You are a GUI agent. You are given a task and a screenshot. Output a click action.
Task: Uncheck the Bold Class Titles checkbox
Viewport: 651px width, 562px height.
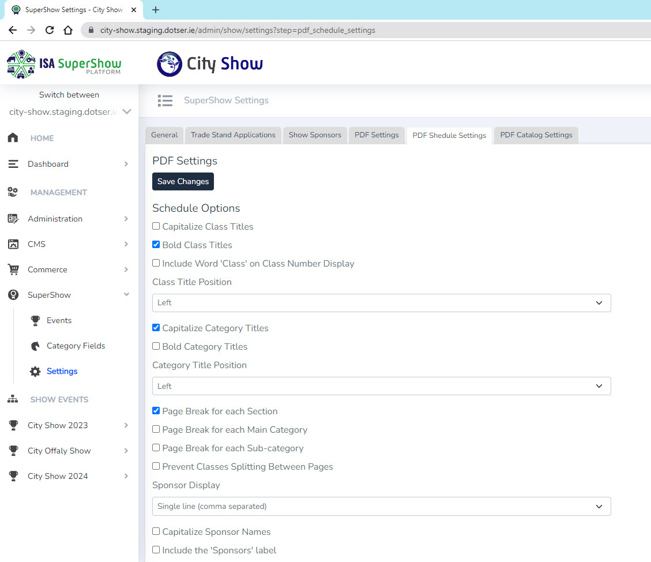pyautogui.click(x=156, y=245)
